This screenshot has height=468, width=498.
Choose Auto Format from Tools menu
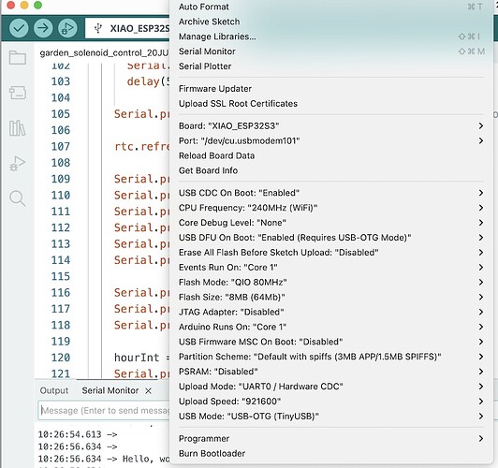pyautogui.click(x=330, y=7)
